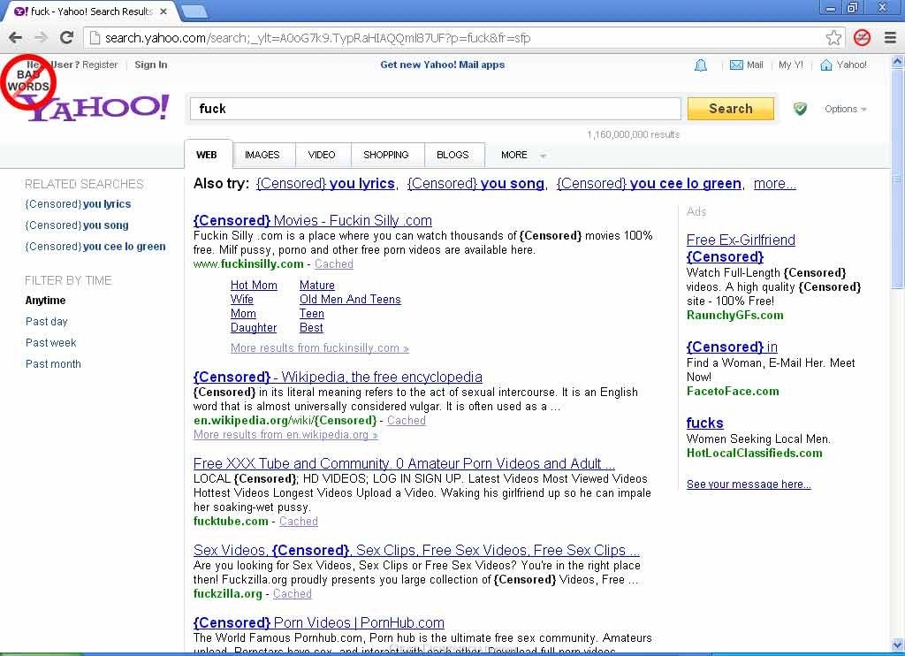Viewport: 905px width, 656px height.
Task: Expand the MORE tab dropdown arrow
Action: (543, 156)
